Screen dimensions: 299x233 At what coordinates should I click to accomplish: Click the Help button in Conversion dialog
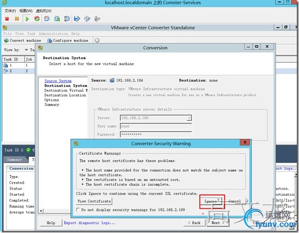coord(51,223)
